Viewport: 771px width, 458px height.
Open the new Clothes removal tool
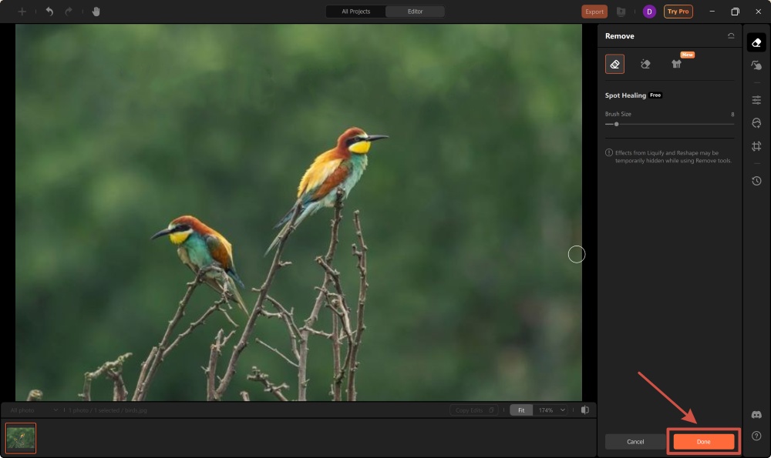coord(677,65)
